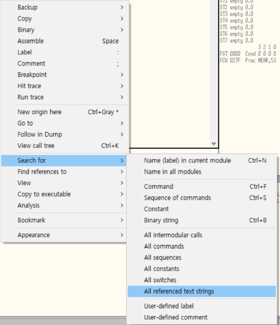Click the FST 0000 register row
This screenshot has width=280, height=325.
pyautogui.click(x=248, y=54)
